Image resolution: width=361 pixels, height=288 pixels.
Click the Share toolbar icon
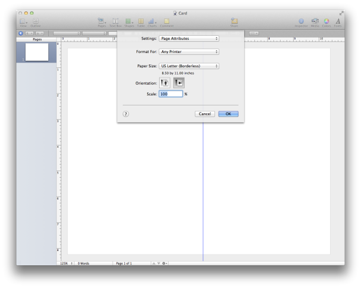[x=234, y=22]
